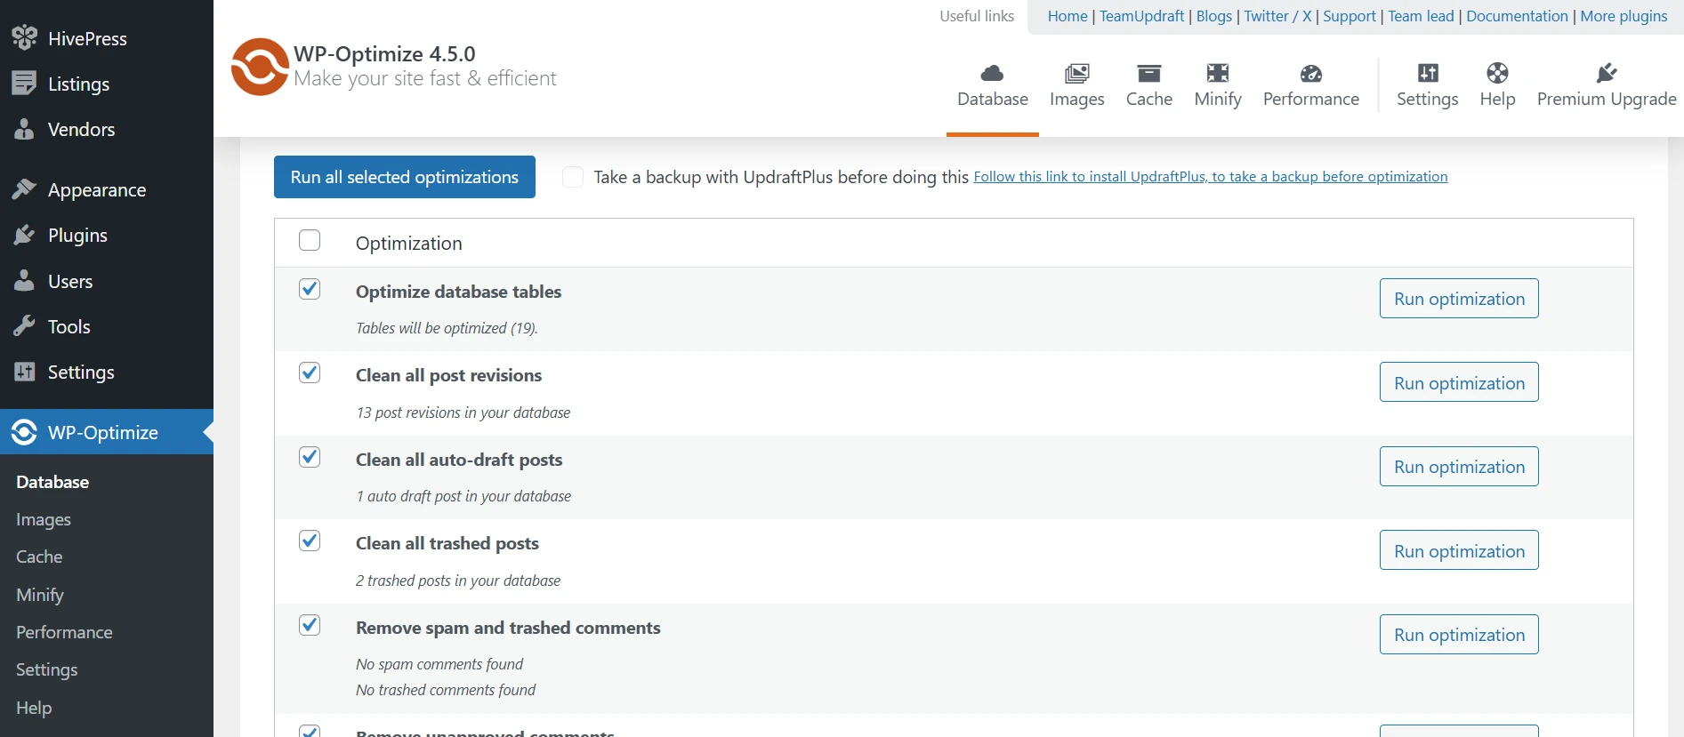Click the WP-Optimize logo

[260, 67]
